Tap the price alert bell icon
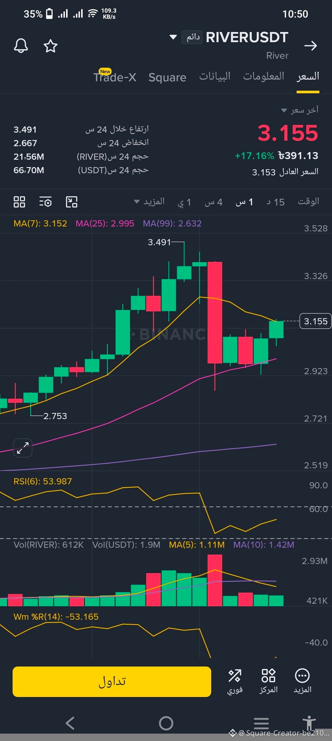Screen dimensions: 332x741 point(21,46)
